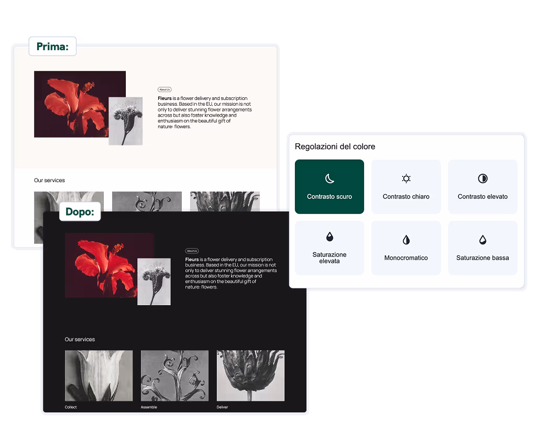Enable the Monocromatico color mode
This screenshot has width=537, height=448.
tap(406, 248)
